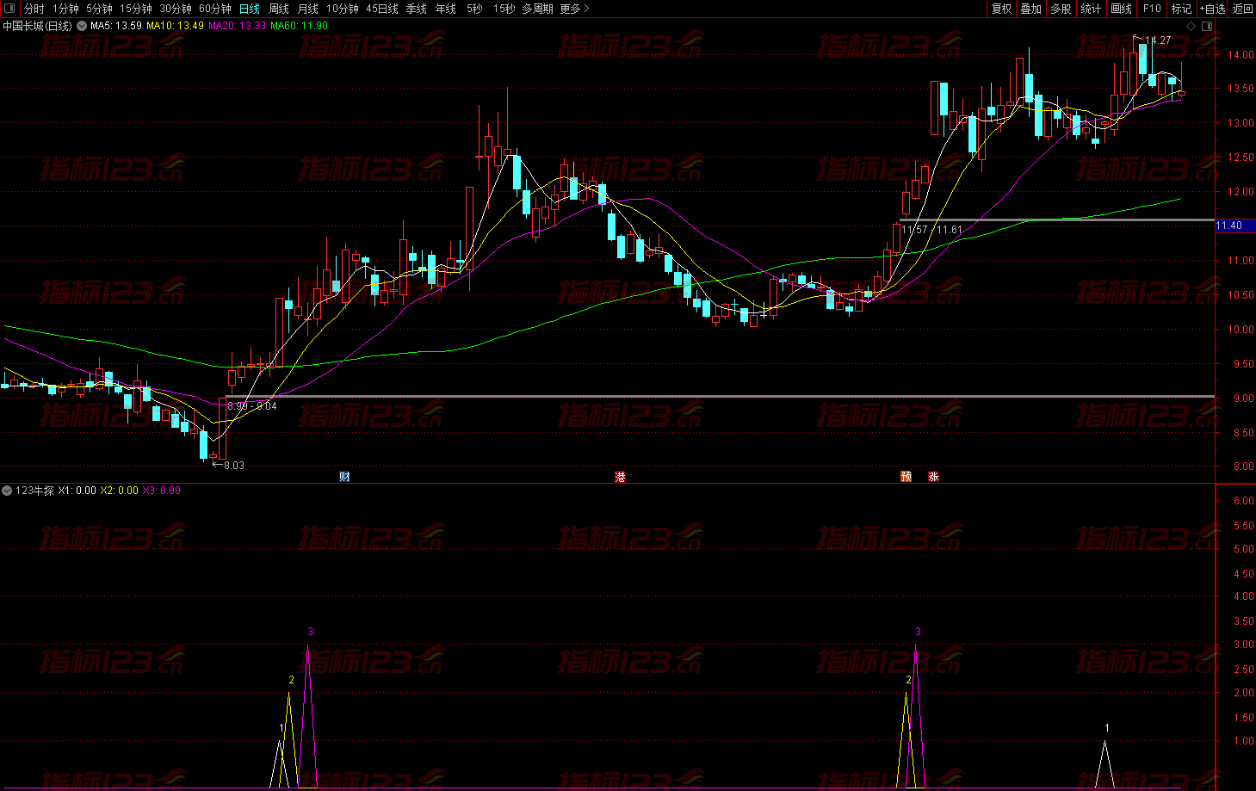Select the 15秒 period tab
This screenshot has height=791, width=1256.
(504, 9)
